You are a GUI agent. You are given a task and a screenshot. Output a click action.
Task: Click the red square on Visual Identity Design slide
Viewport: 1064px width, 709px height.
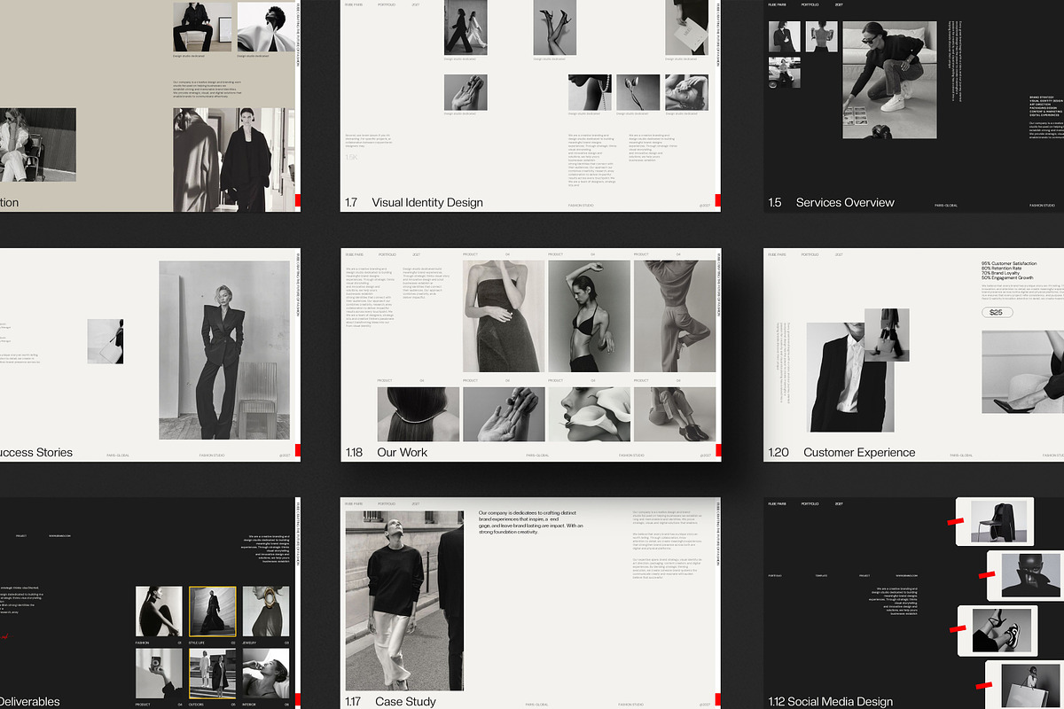click(718, 200)
